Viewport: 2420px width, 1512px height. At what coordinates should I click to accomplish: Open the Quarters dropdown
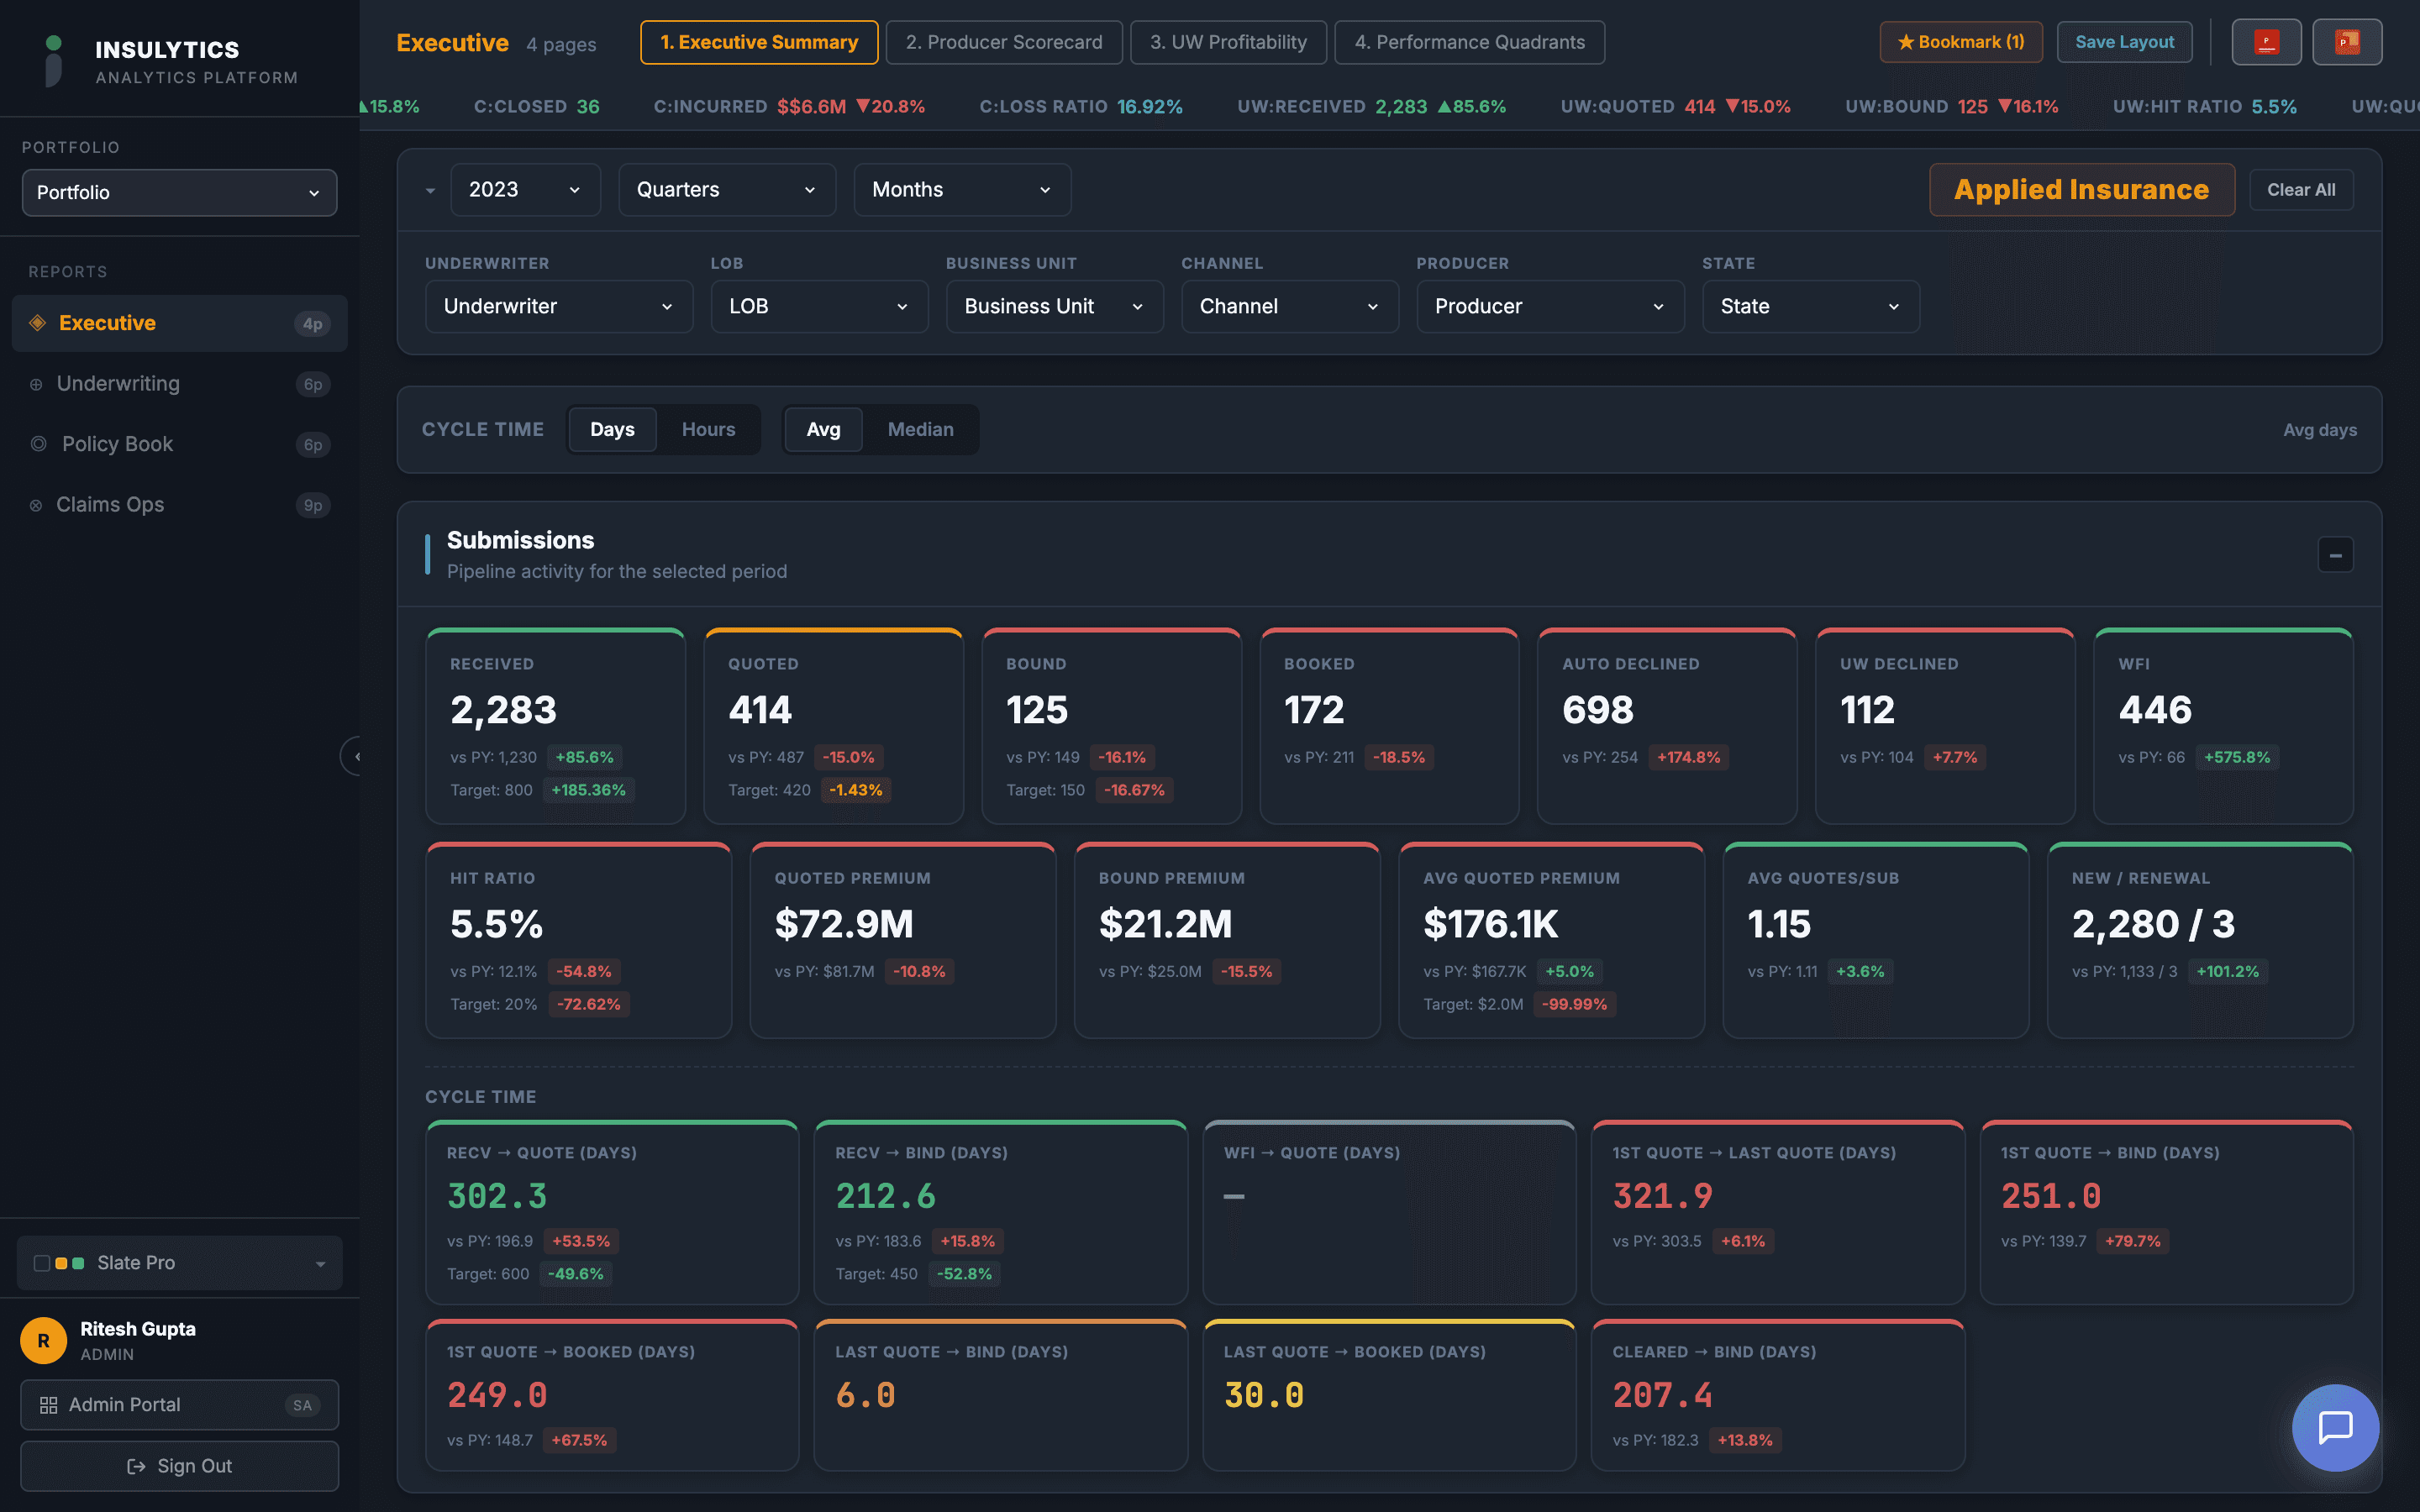click(727, 190)
